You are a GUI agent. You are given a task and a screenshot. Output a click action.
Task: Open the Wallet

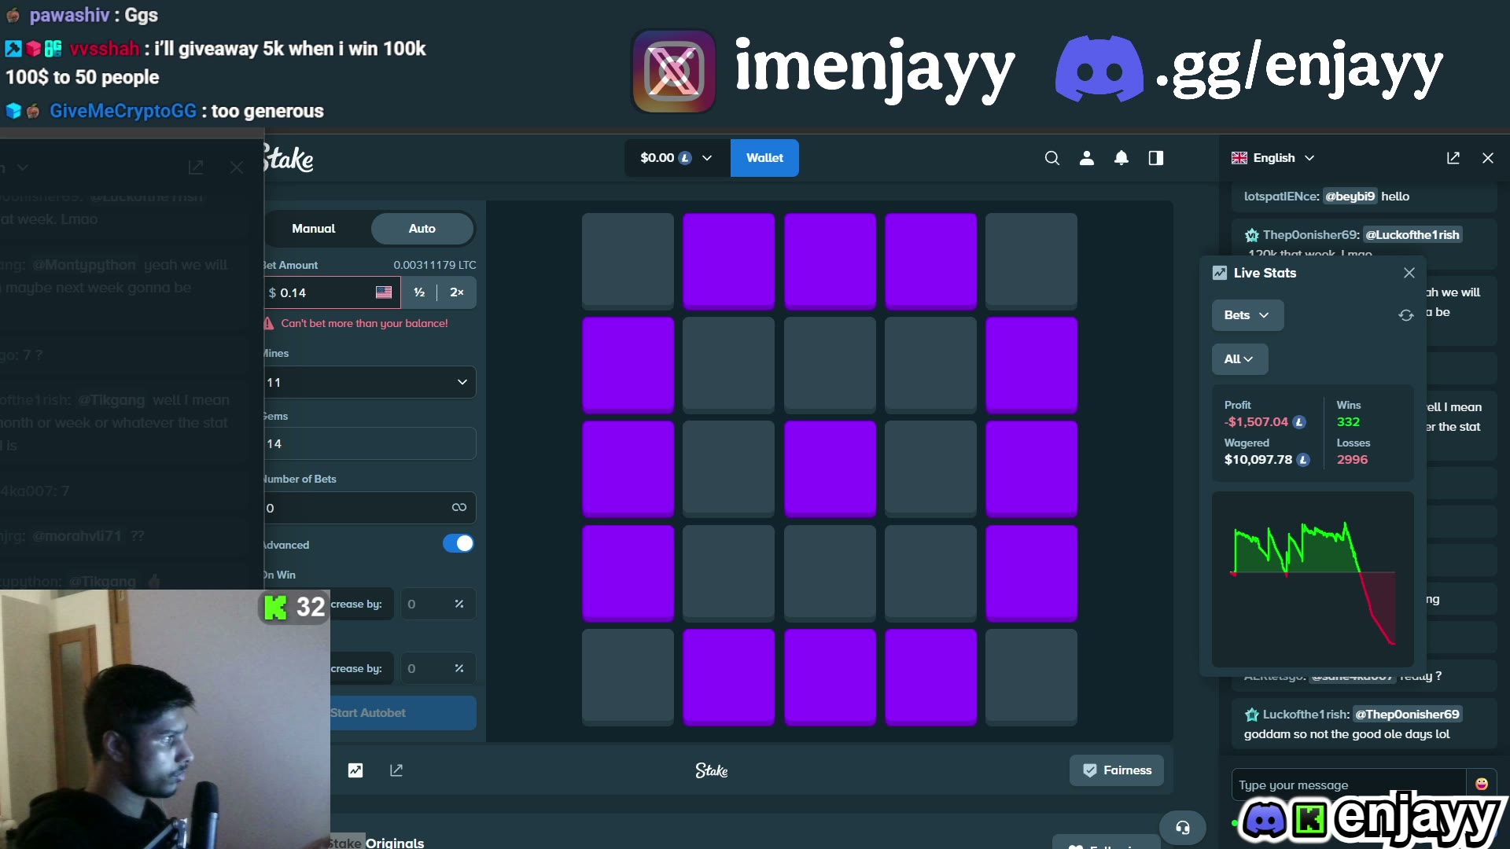click(x=764, y=158)
